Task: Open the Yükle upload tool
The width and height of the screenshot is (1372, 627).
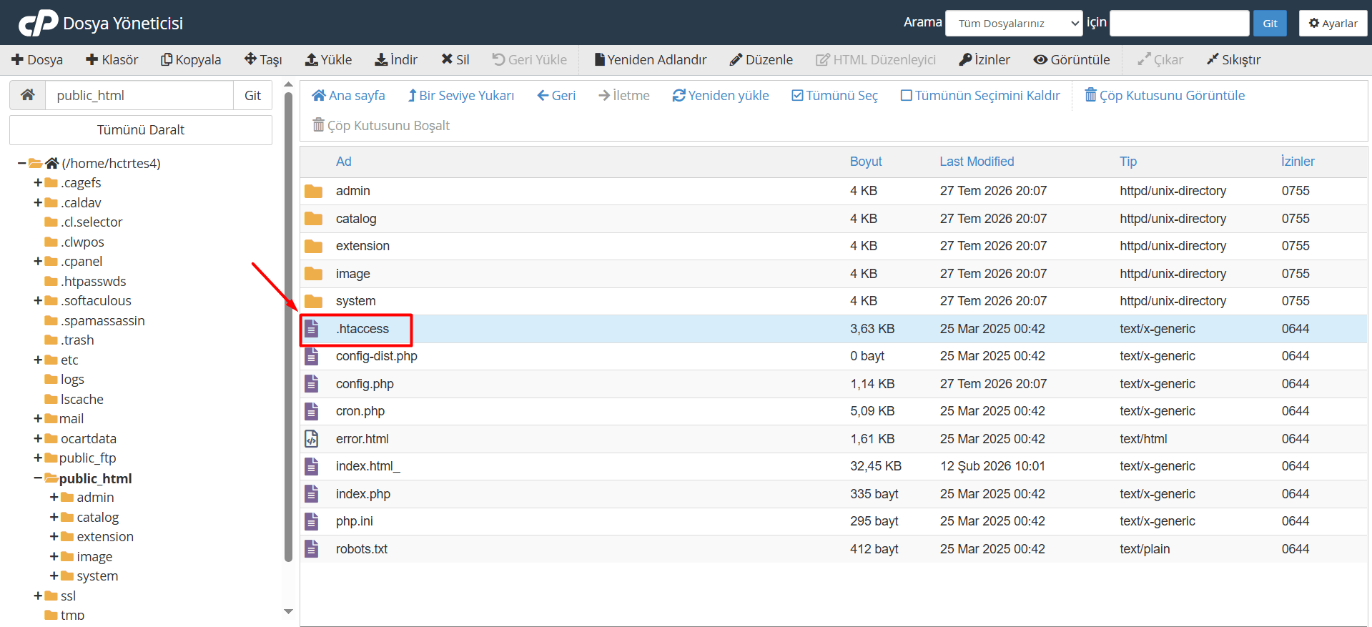Action: 329,59
